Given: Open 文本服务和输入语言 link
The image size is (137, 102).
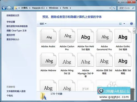Looking at the screenshot, I should click(x=16, y=91).
